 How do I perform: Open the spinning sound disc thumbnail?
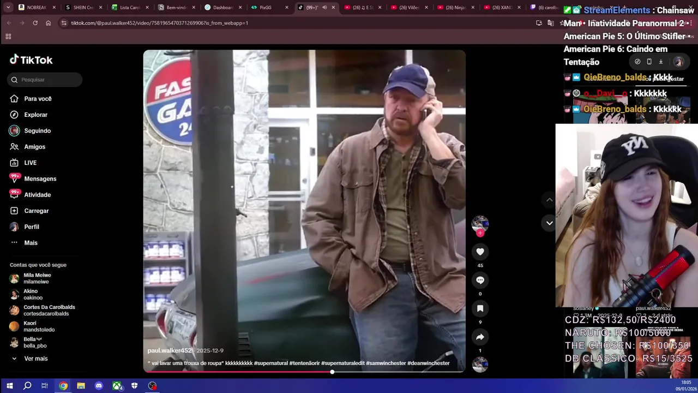point(480,365)
